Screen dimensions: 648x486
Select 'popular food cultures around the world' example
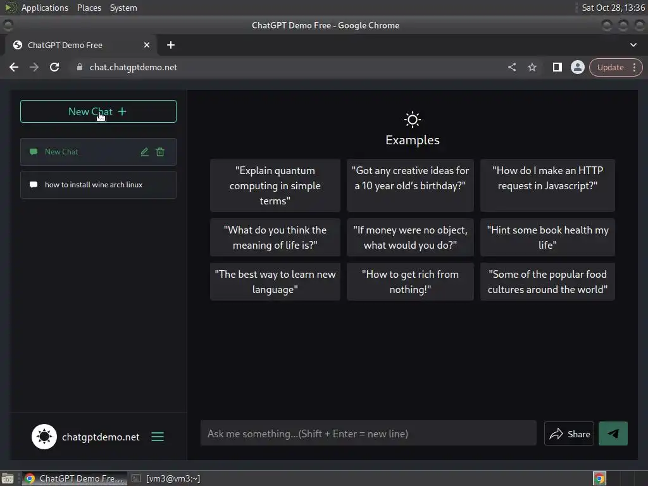(x=547, y=282)
